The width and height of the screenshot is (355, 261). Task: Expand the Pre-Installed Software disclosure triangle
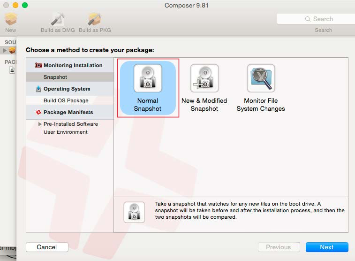coord(40,124)
